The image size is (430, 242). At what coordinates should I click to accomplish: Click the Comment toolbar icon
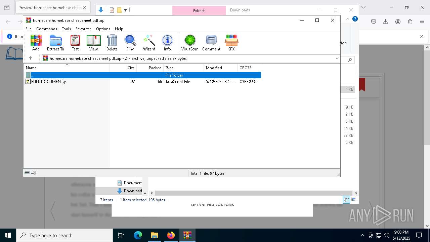click(x=211, y=43)
